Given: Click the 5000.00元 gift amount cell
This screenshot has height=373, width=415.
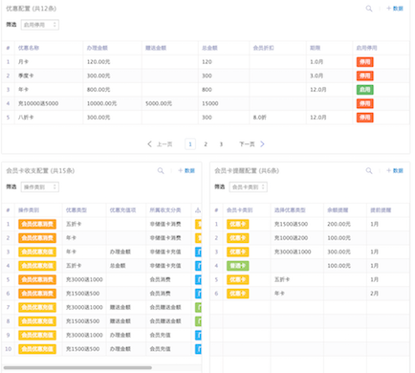Looking at the screenshot, I should 159,103.
